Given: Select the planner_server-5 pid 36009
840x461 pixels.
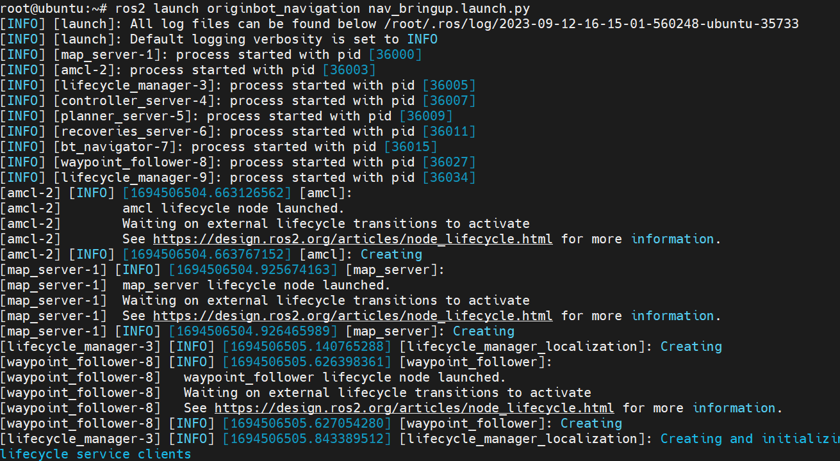Looking at the screenshot, I should coord(426,116).
